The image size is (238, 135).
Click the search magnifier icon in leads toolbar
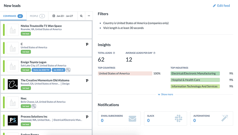click(x=81, y=16)
